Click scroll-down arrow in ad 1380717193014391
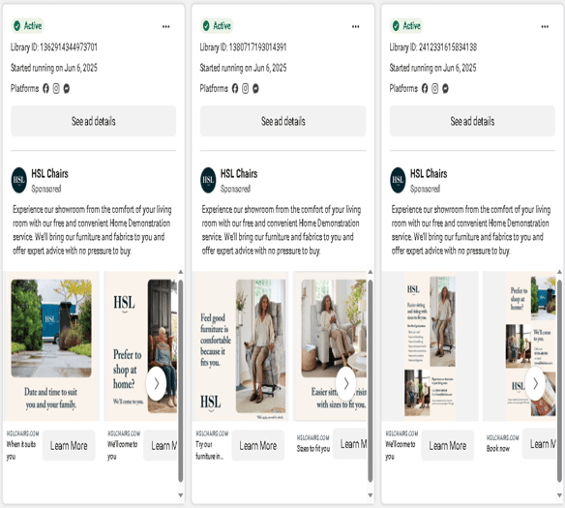This screenshot has width=565, height=508. tap(371, 495)
